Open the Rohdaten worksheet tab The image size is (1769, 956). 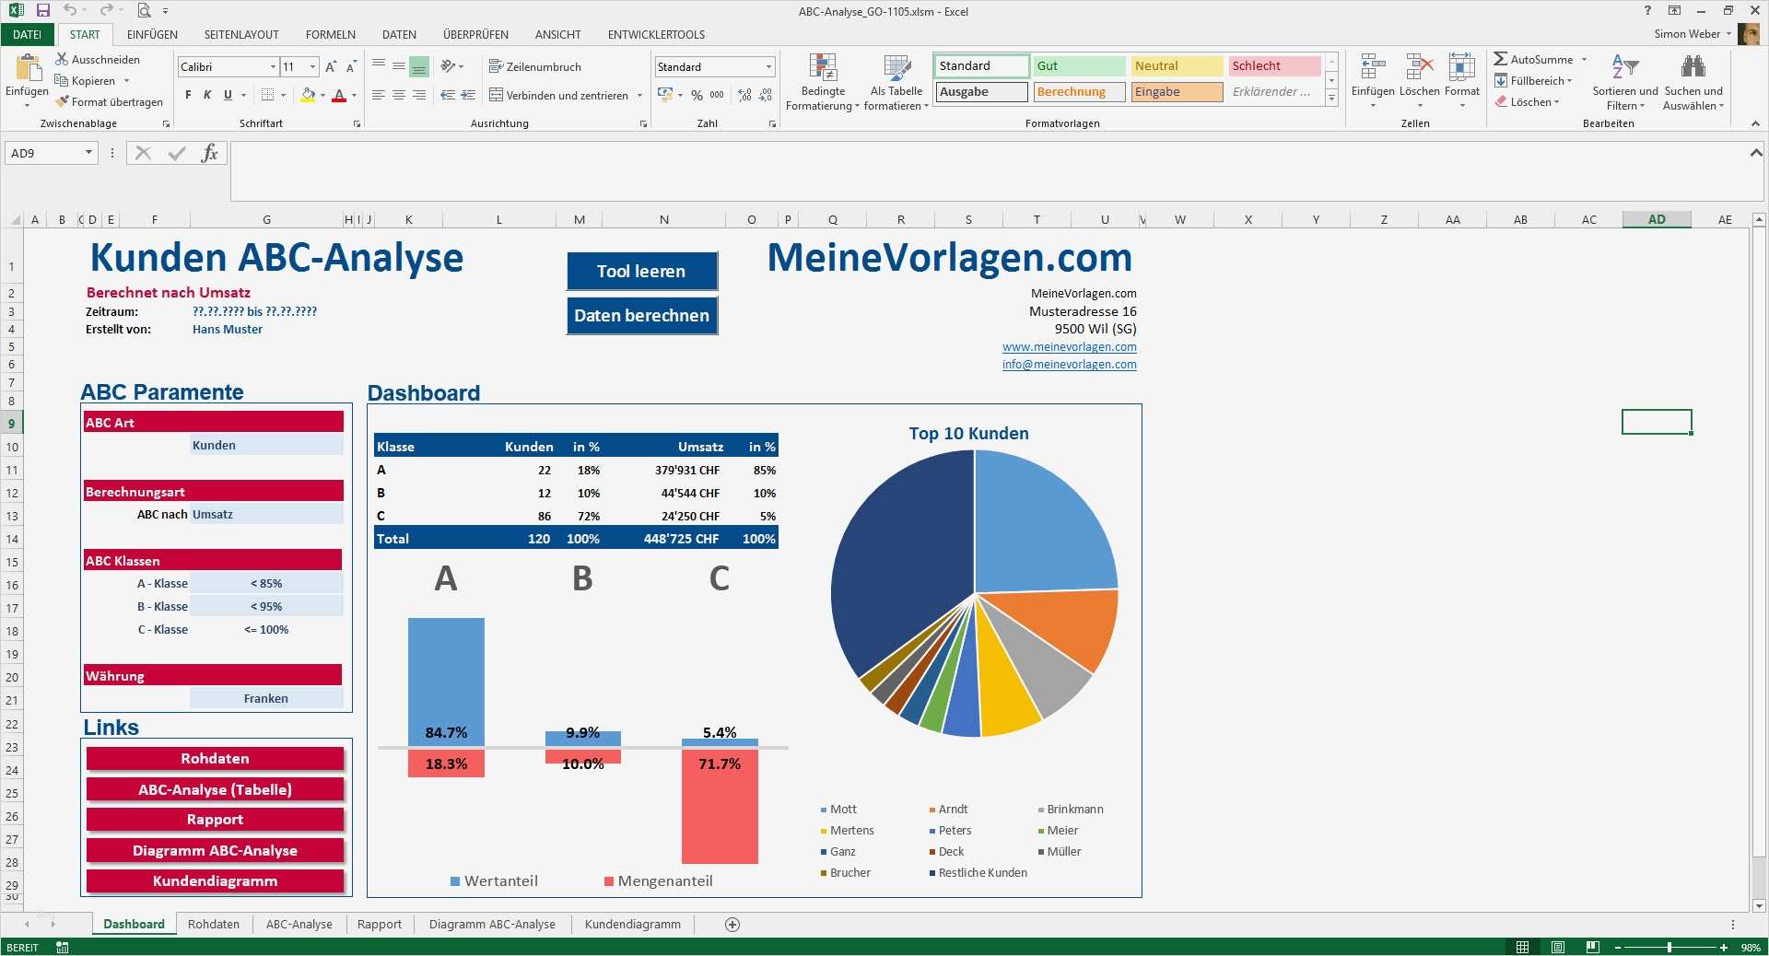pyautogui.click(x=213, y=924)
